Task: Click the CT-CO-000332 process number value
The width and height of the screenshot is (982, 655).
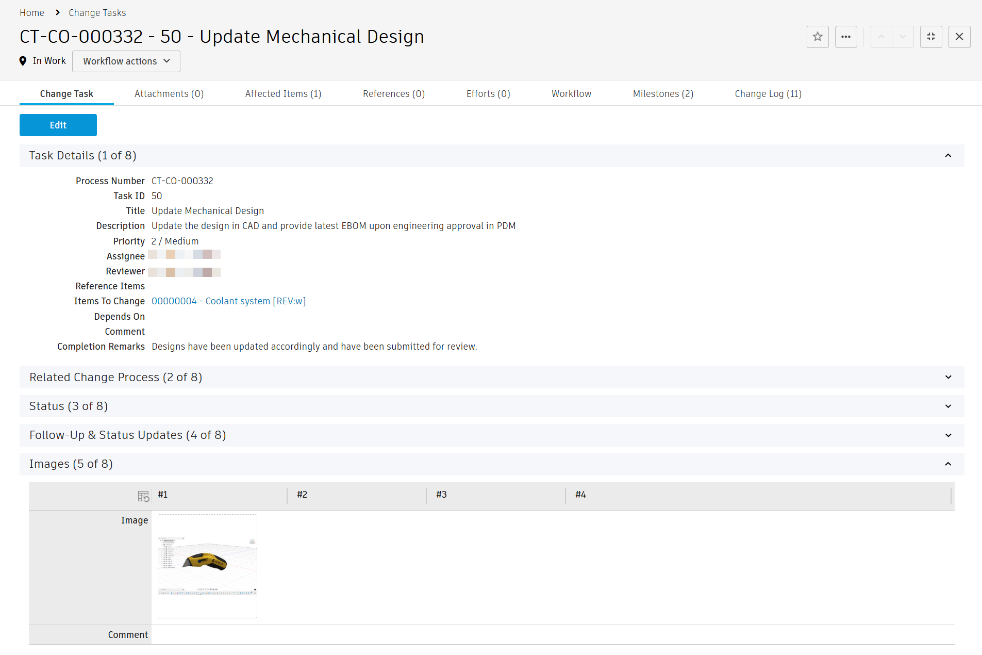Action: [x=182, y=181]
